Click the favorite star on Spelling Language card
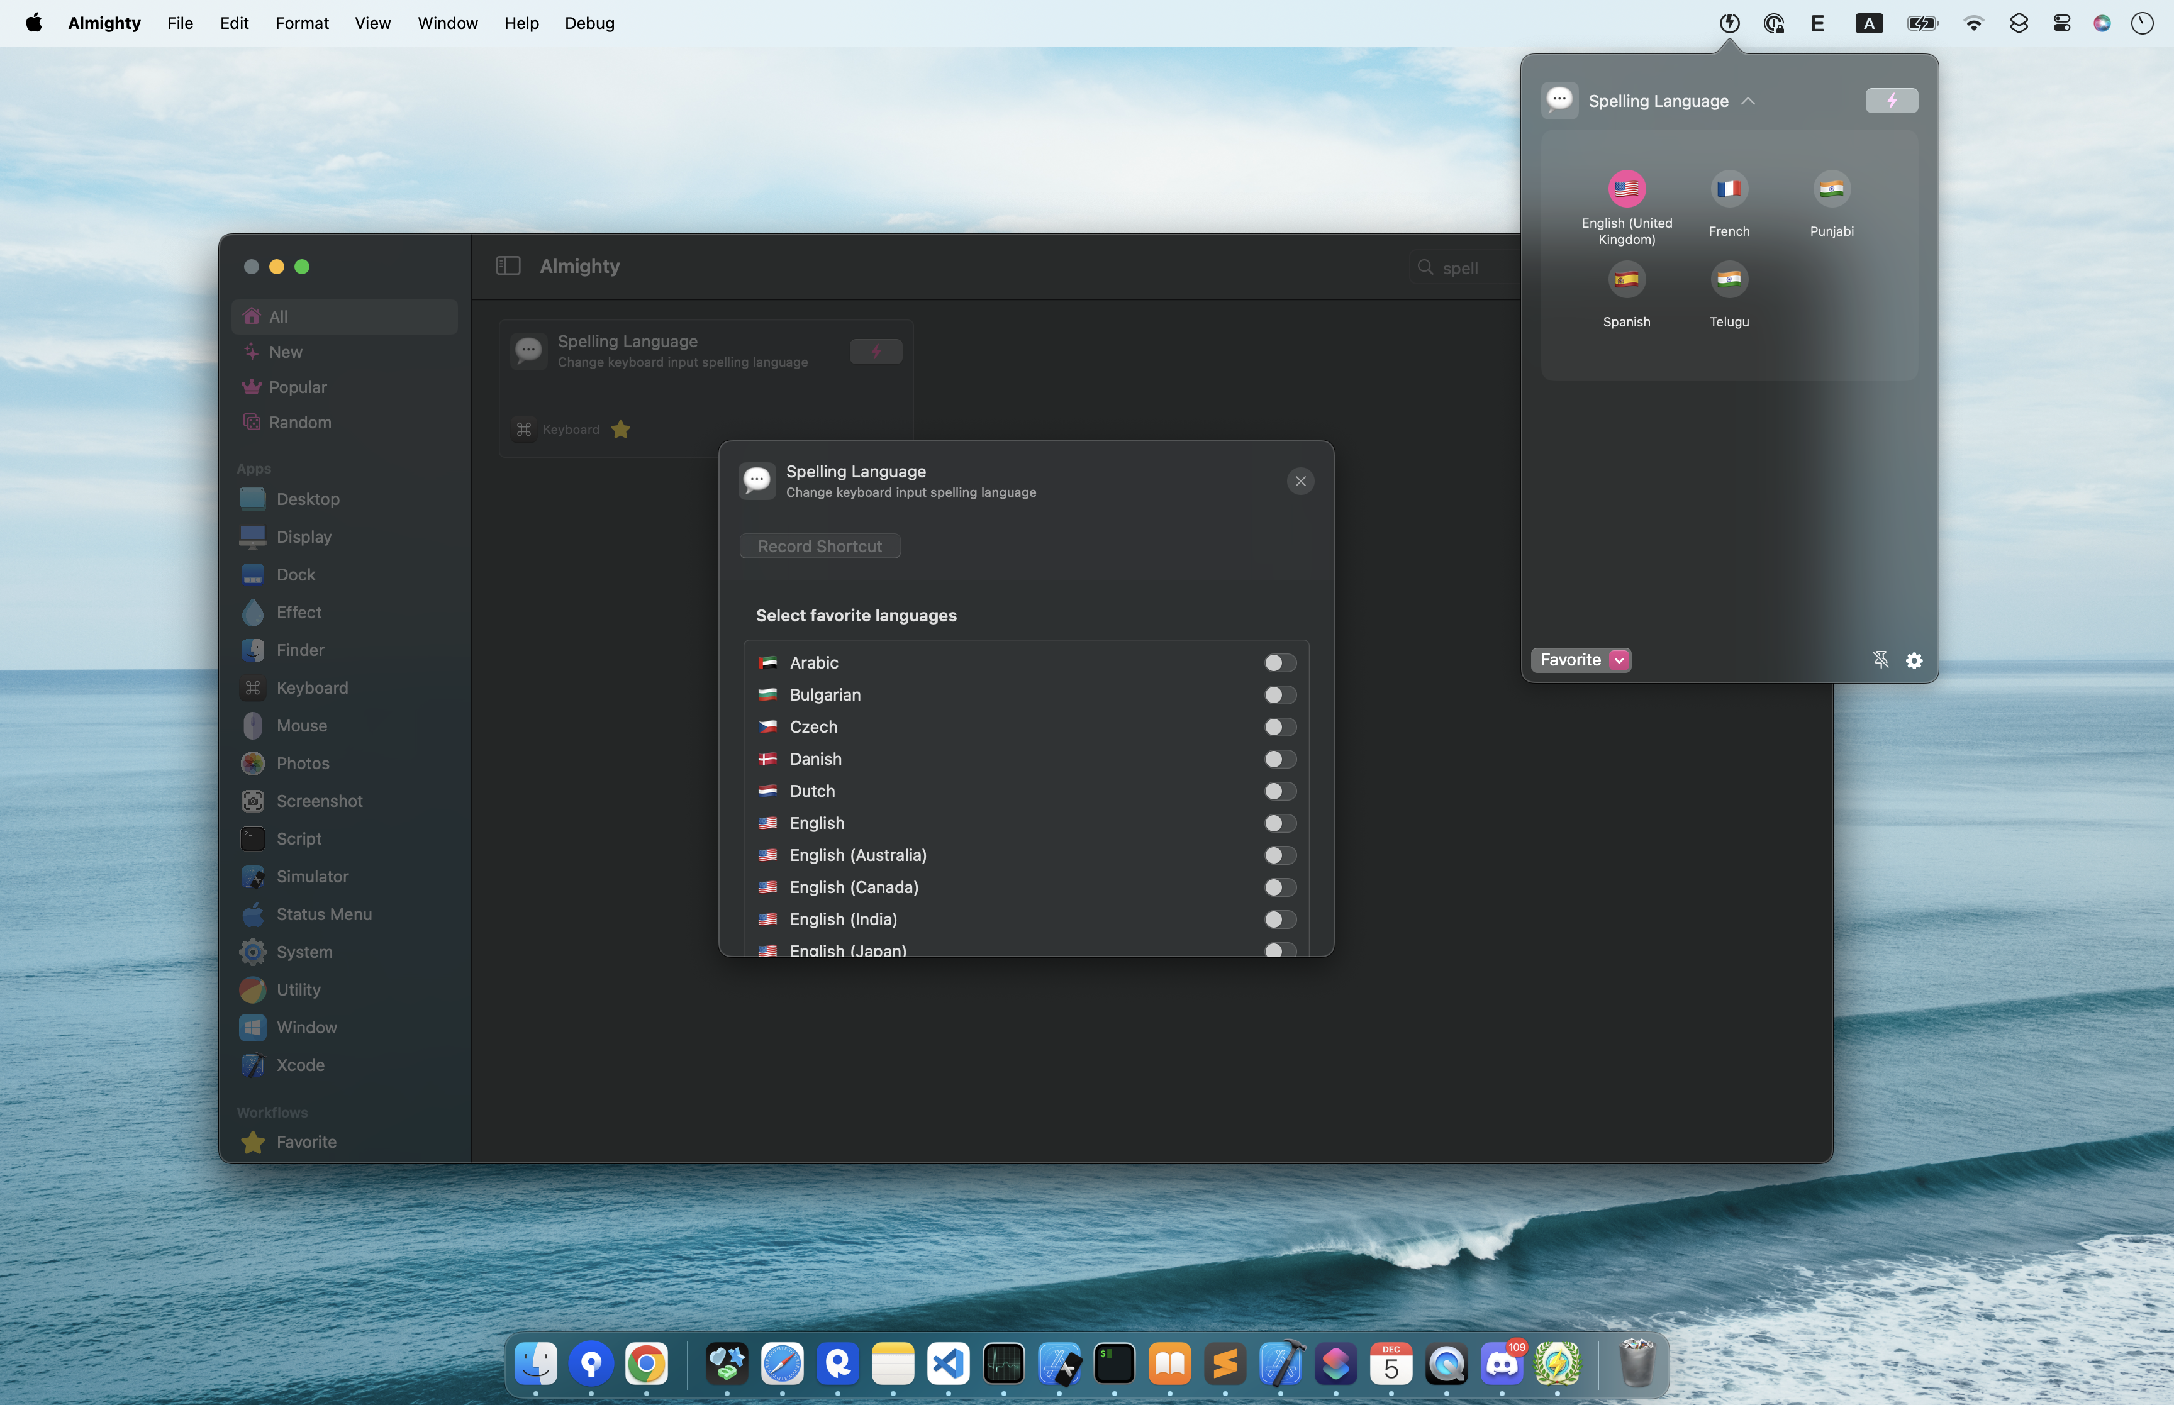This screenshot has height=1405, width=2174. click(x=620, y=430)
